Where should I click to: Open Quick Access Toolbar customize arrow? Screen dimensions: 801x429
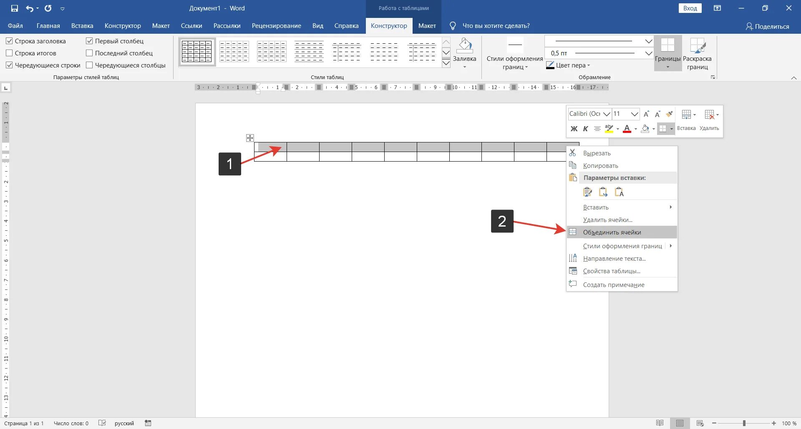pyautogui.click(x=62, y=9)
